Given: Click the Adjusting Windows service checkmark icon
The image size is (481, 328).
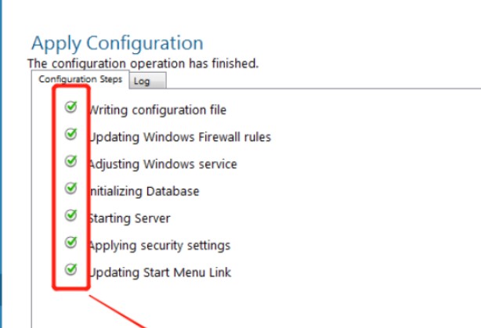Looking at the screenshot, I should point(71,162).
